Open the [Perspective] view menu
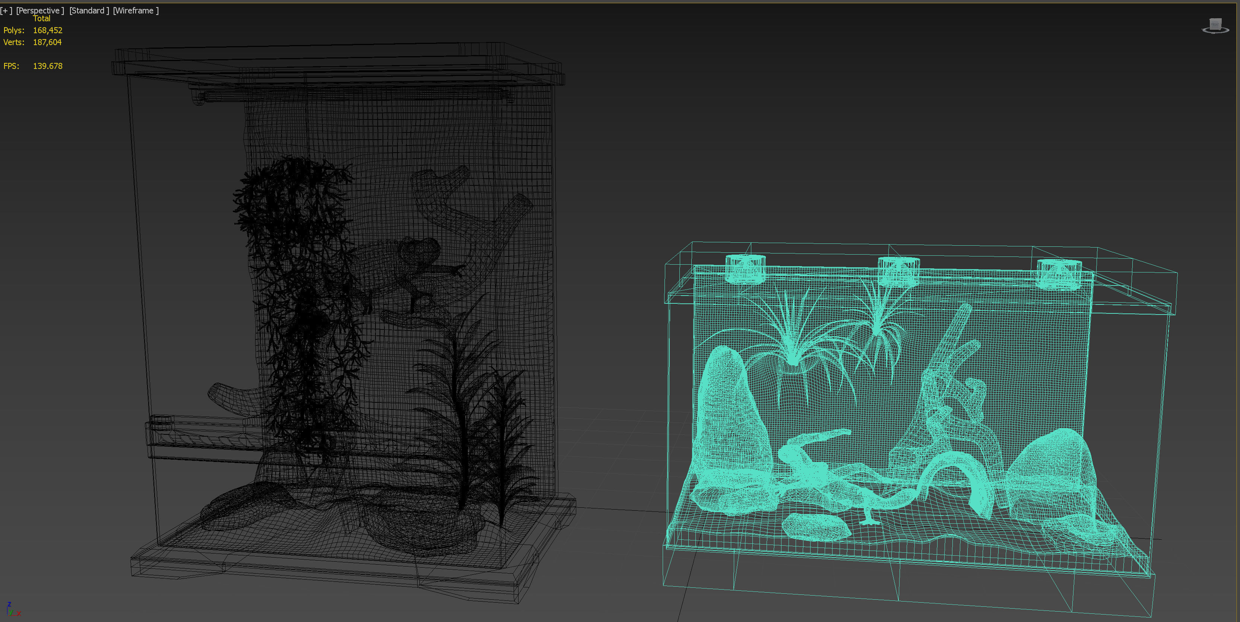1240x622 pixels. click(40, 10)
